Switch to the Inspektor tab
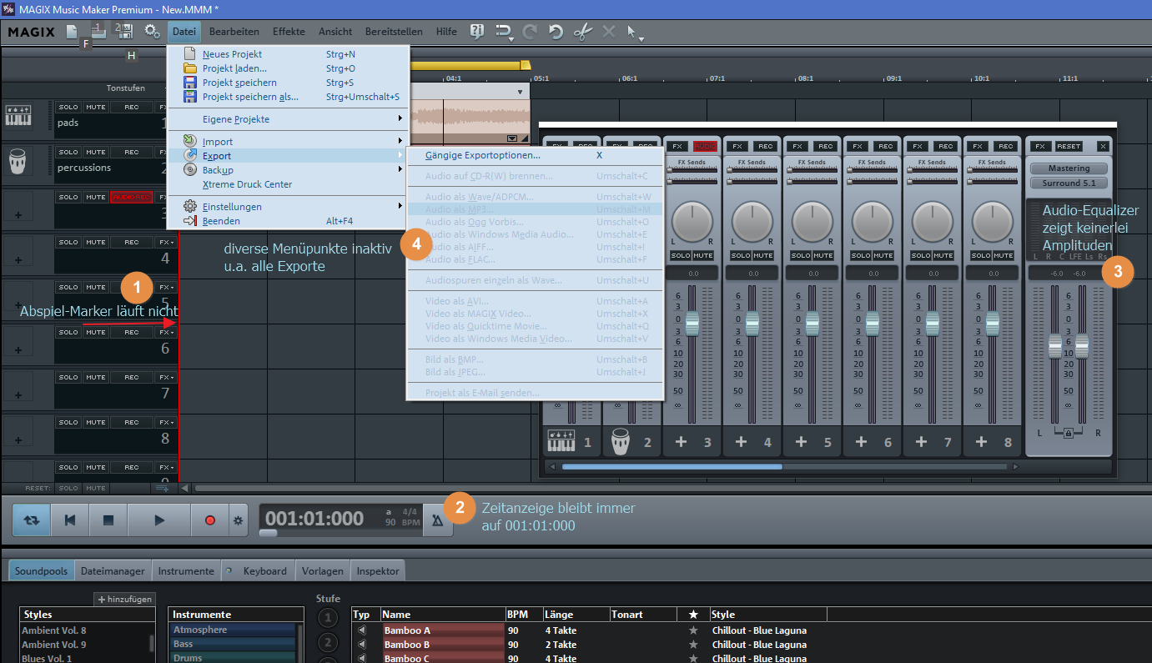Viewport: 1152px width, 663px height. pyautogui.click(x=378, y=571)
